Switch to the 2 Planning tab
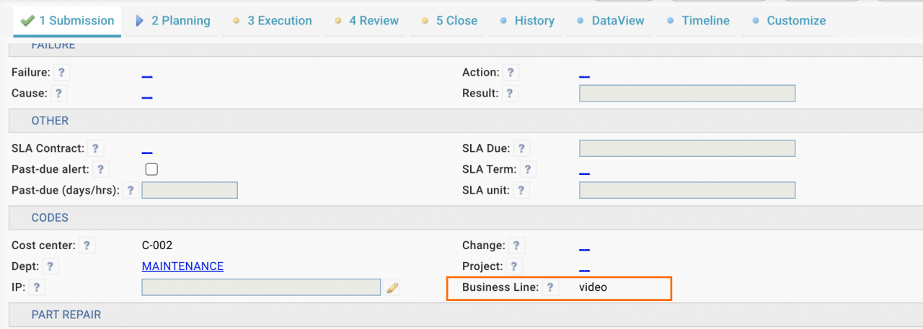923x329 pixels. click(173, 21)
